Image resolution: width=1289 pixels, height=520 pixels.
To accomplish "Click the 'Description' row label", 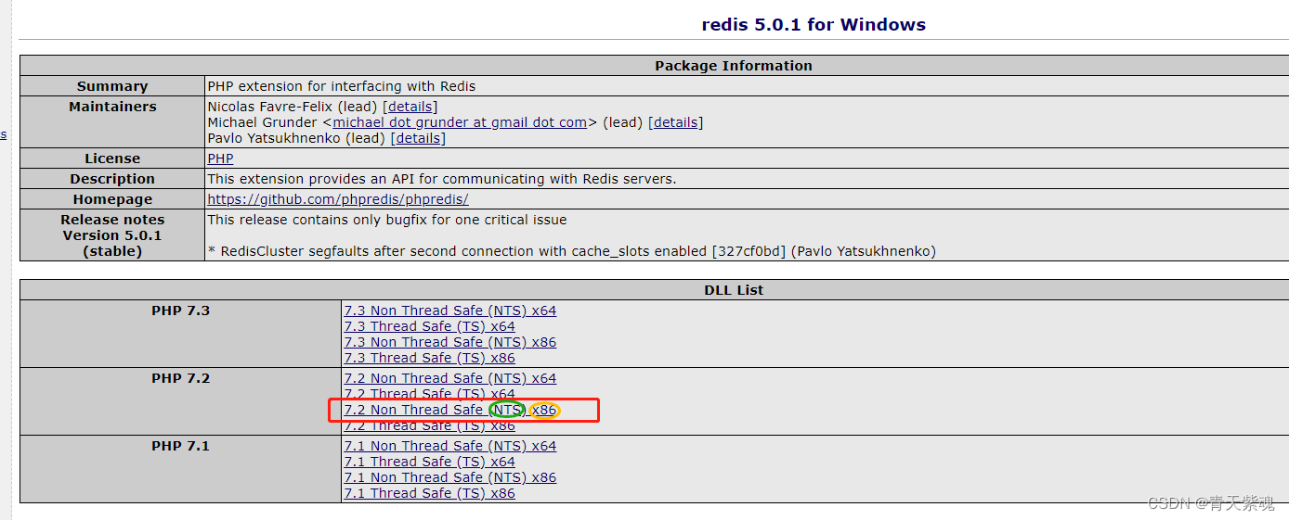I will tap(112, 179).
